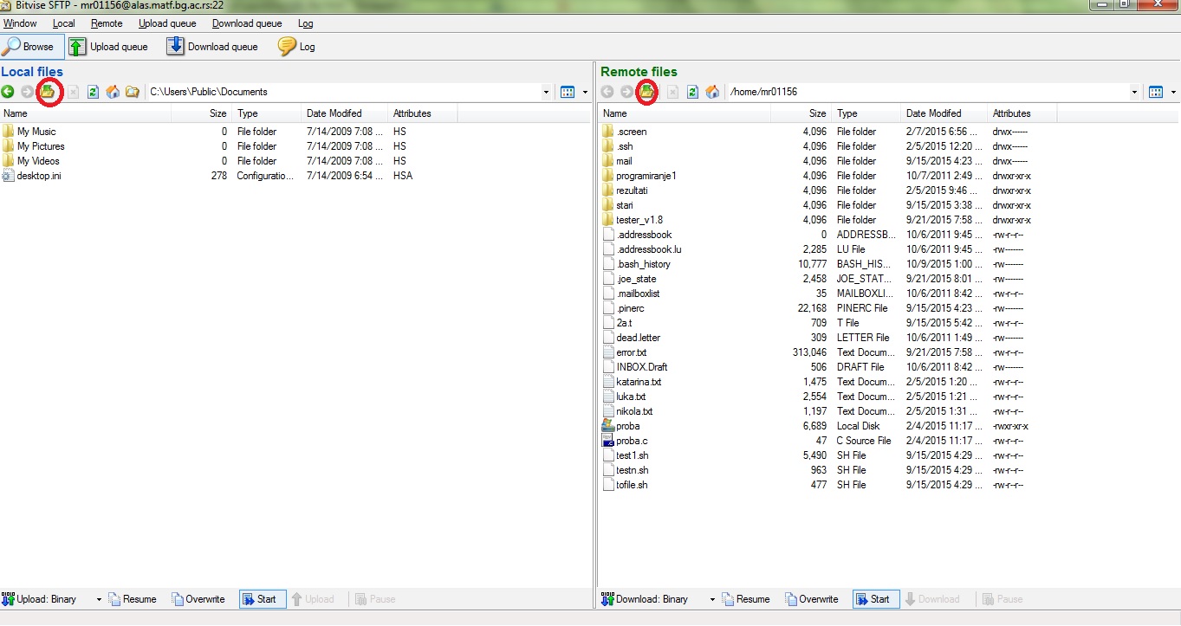Screen dimensions: 1181x626
Task: Sort Remote files by Size column
Action: 801,113
